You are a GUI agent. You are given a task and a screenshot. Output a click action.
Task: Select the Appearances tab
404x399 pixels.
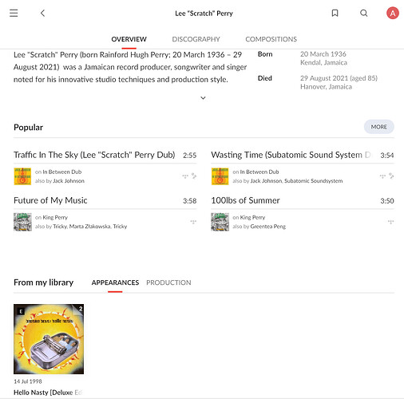click(x=115, y=282)
